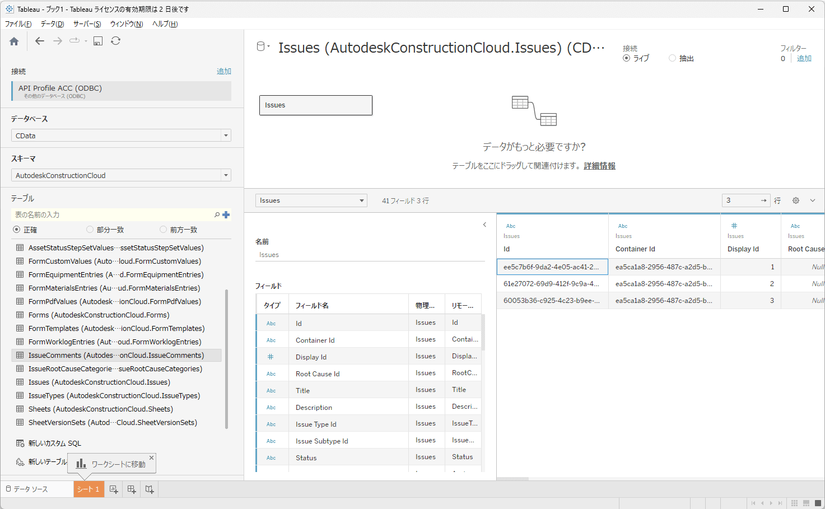Select the FormTemplates table in the list

[x=116, y=329]
